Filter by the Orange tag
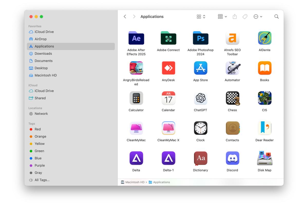Image resolution: width=308 pixels, height=205 pixels. [71, 136]
